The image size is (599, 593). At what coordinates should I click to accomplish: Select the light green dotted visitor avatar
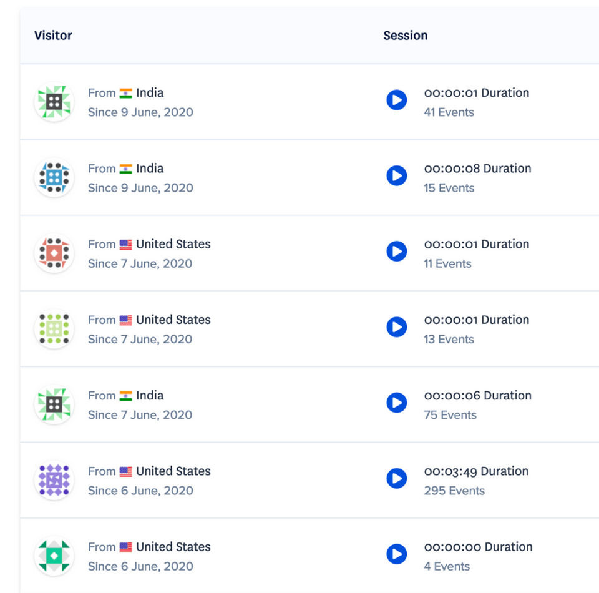click(x=54, y=329)
